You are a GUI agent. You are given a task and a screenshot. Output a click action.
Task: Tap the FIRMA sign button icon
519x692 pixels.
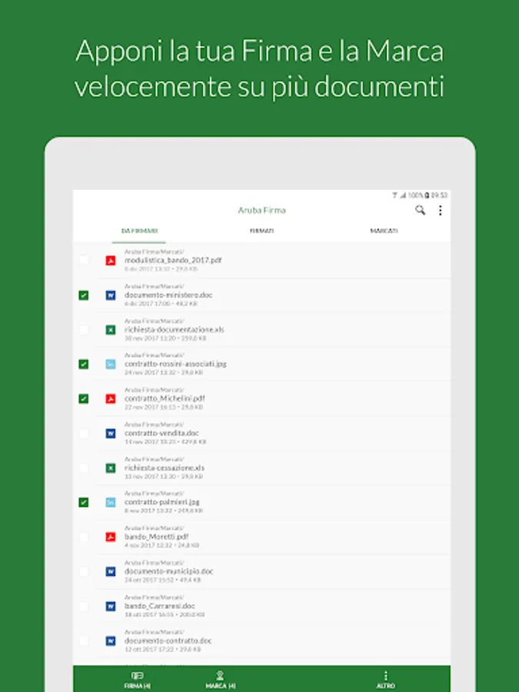(x=138, y=676)
